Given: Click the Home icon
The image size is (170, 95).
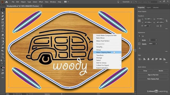Looking at the screenshot, I should click(x=6, y=2).
